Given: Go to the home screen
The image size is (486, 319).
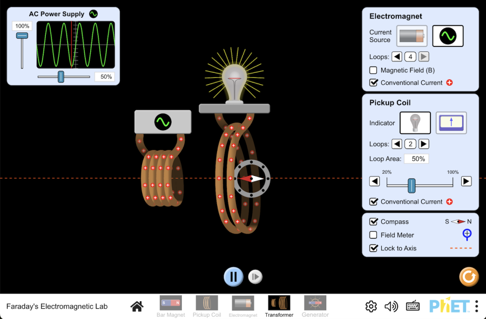Looking at the screenshot, I should pyautogui.click(x=137, y=307).
